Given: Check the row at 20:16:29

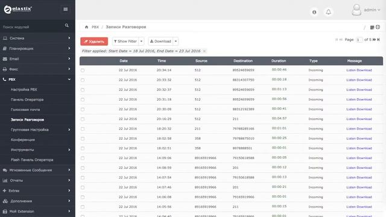Looking at the screenshot, I should [x=83, y=119].
